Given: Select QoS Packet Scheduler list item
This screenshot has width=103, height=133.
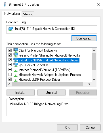Looking at the screenshot, I should pyautogui.click(x=34, y=65).
